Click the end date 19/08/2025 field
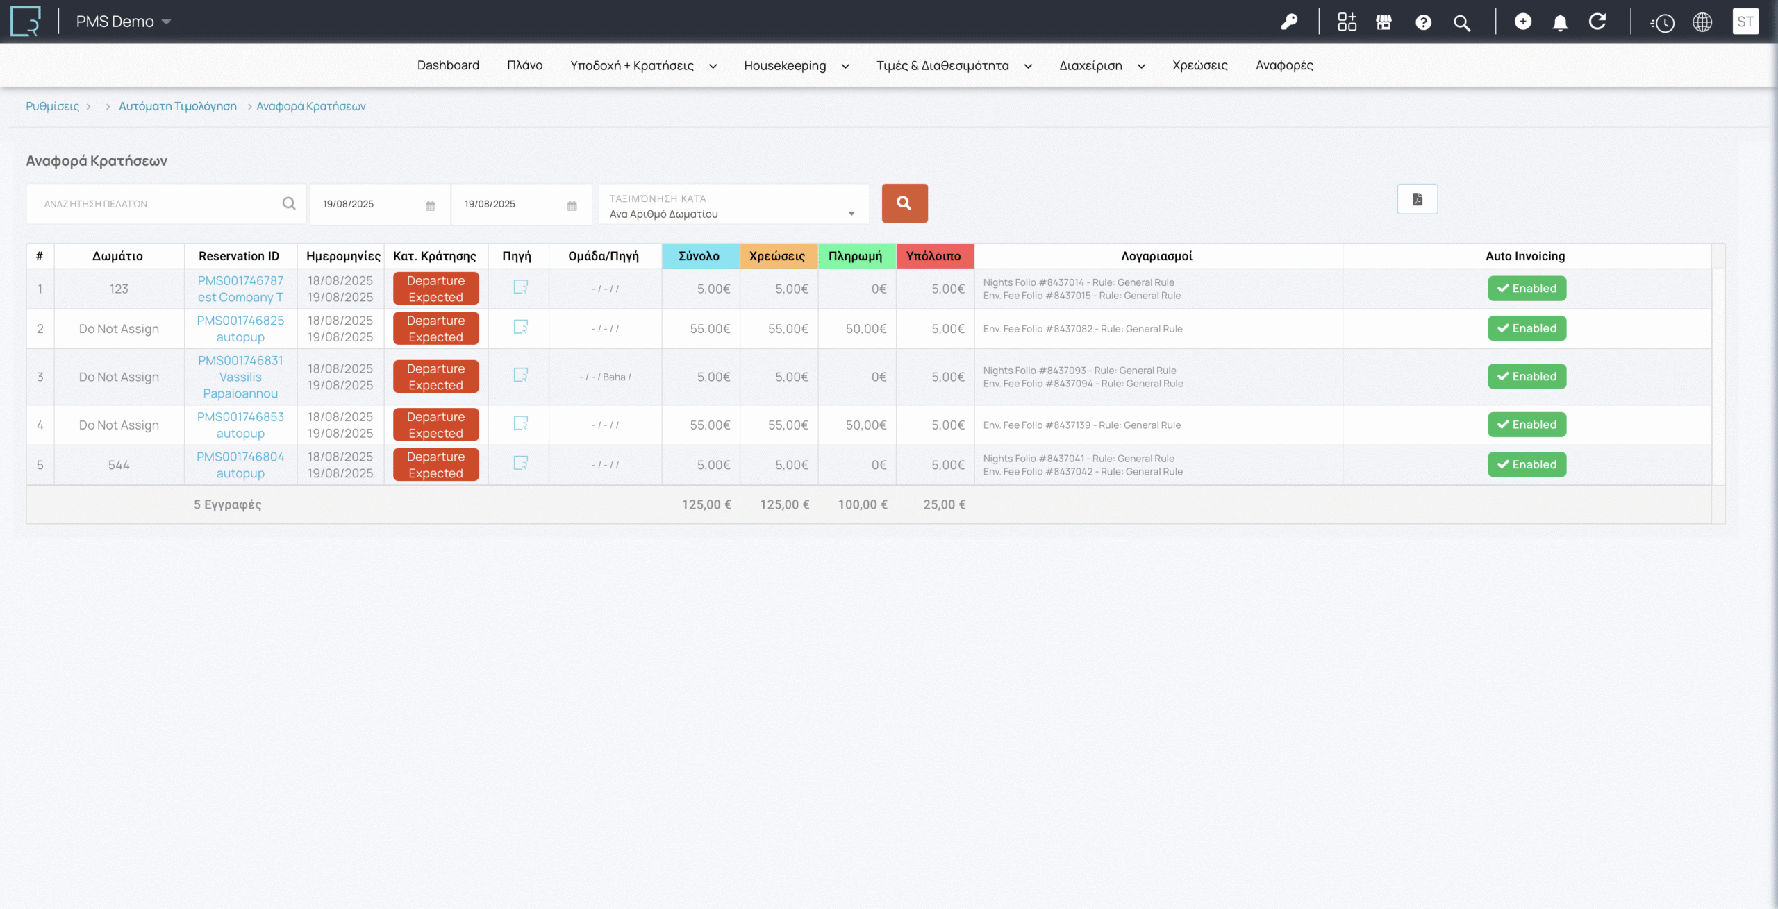This screenshot has width=1778, height=909. coord(522,204)
